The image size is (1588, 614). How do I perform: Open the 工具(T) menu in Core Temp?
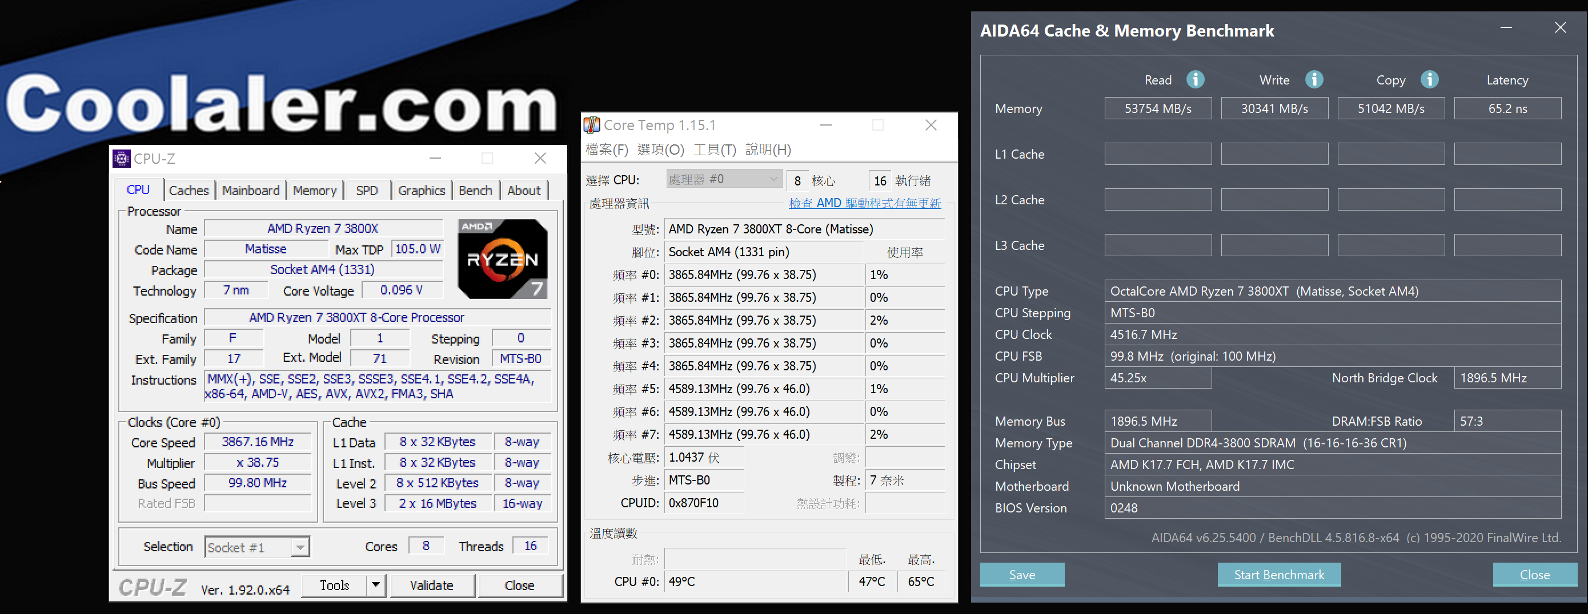coord(715,150)
